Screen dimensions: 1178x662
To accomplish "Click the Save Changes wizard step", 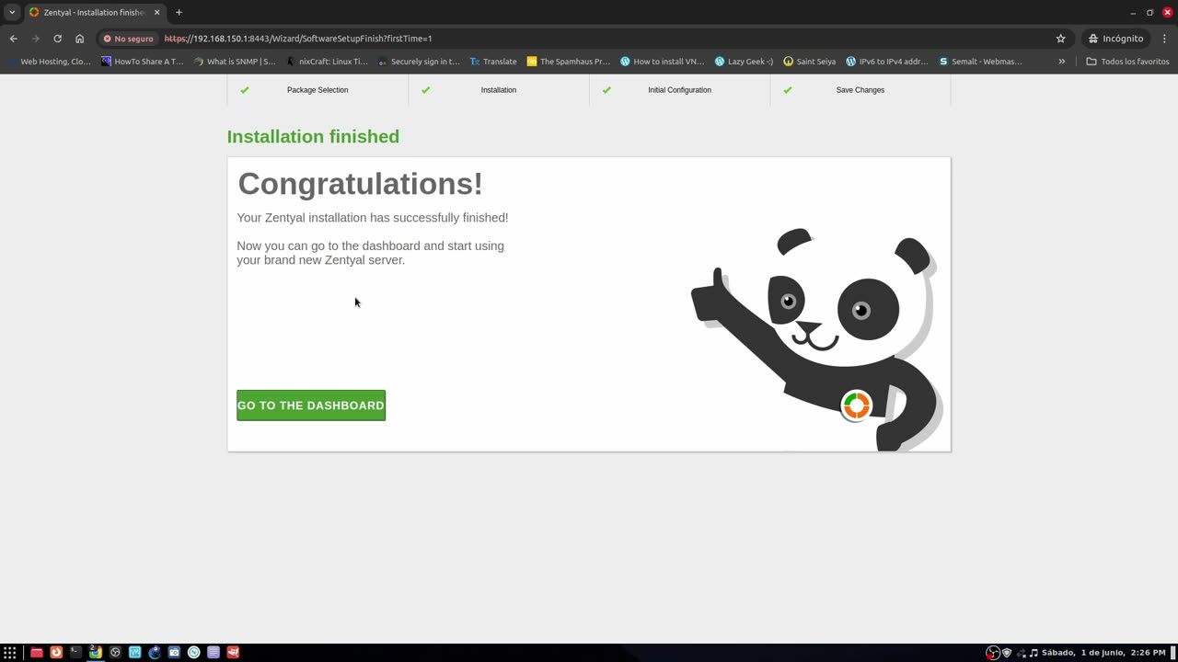I will [860, 90].
